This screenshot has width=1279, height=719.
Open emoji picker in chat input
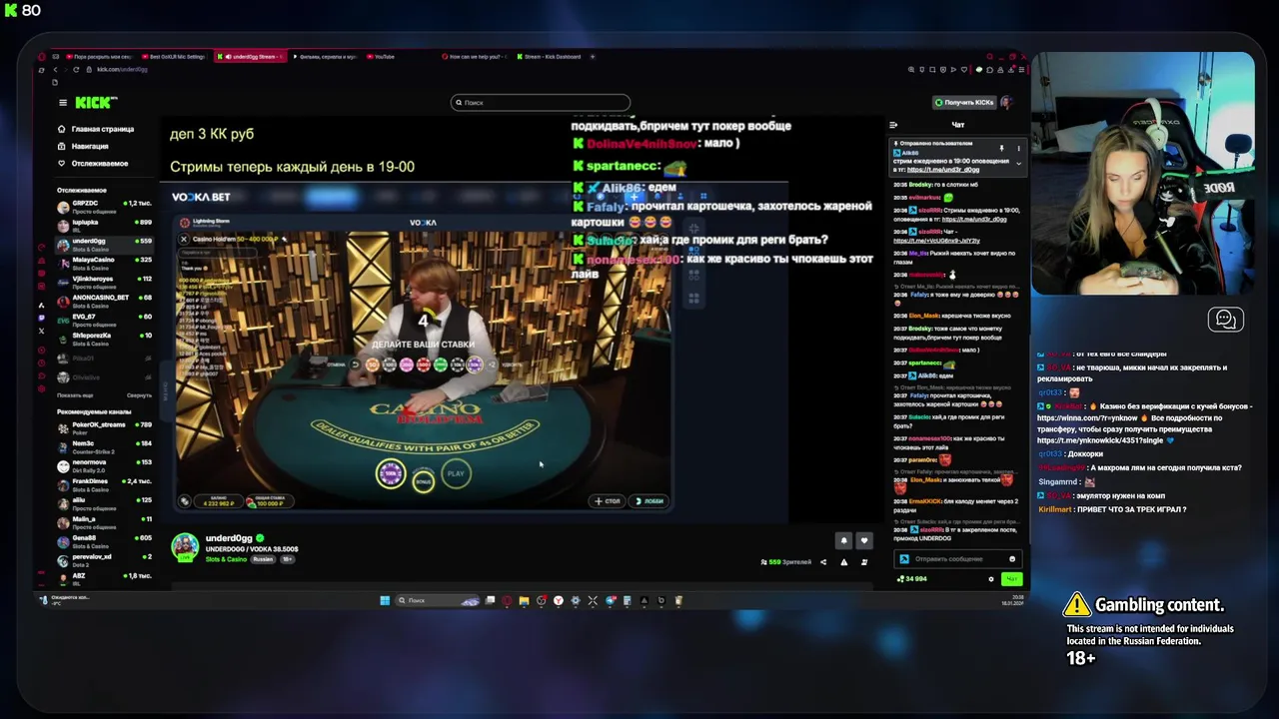click(x=1012, y=559)
